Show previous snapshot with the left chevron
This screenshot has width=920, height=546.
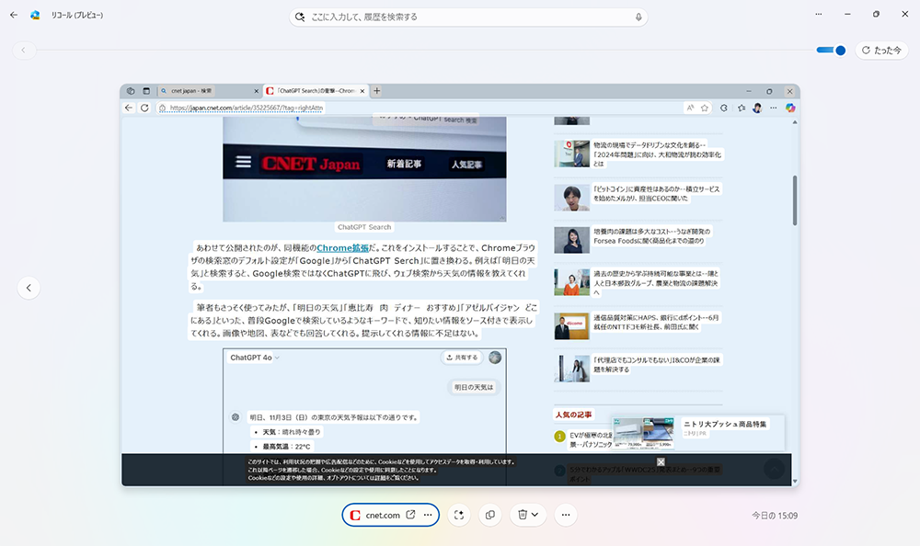click(x=29, y=288)
